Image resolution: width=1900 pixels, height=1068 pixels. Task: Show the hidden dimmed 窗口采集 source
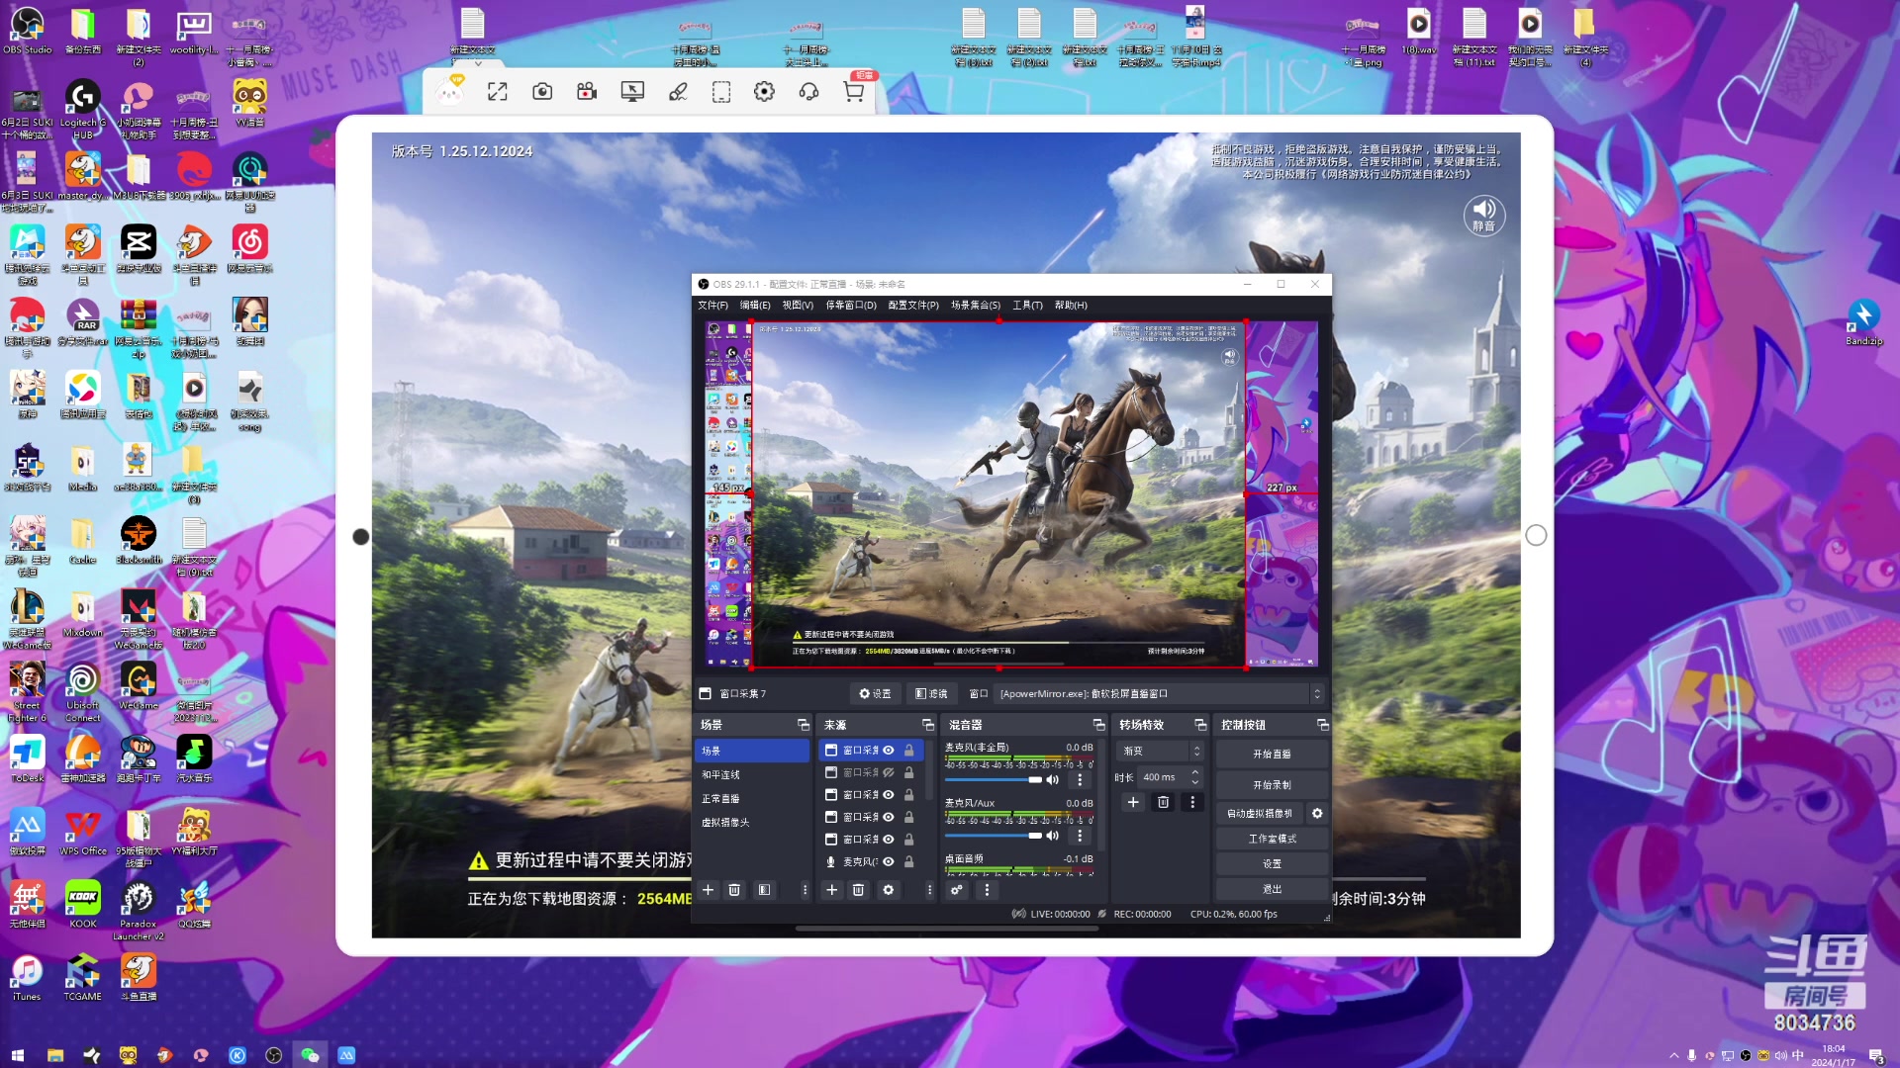pyautogui.click(x=889, y=772)
